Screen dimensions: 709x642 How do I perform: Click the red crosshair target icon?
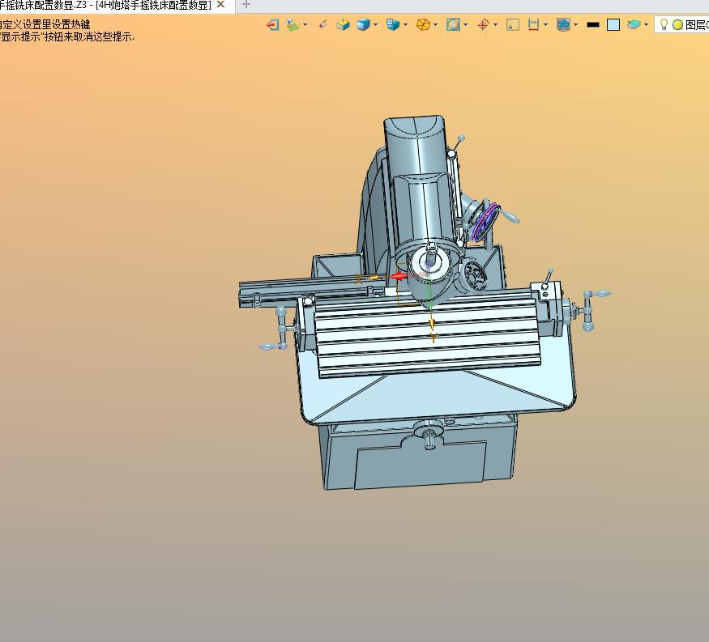tap(483, 24)
